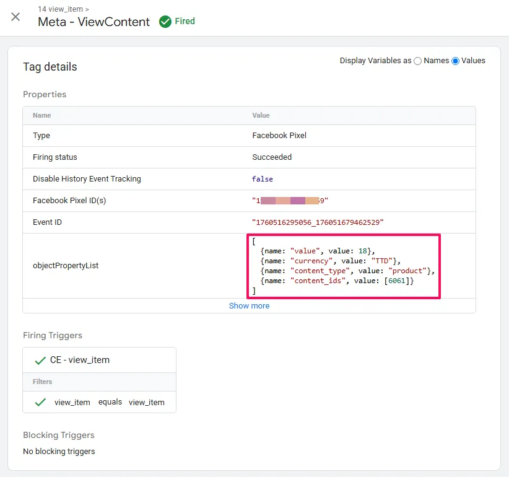Expand the properties with Show more
The height and width of the screenshot is (477, 509).
pos(249,305)
